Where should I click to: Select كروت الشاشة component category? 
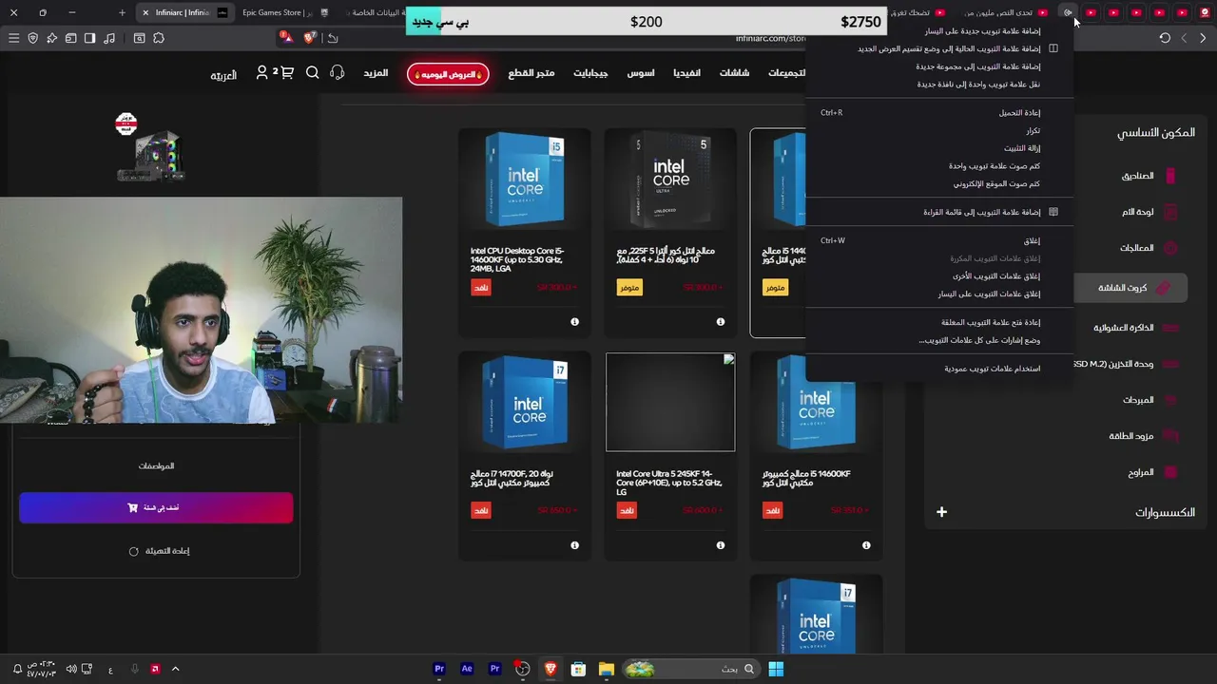click(1130, 288)
